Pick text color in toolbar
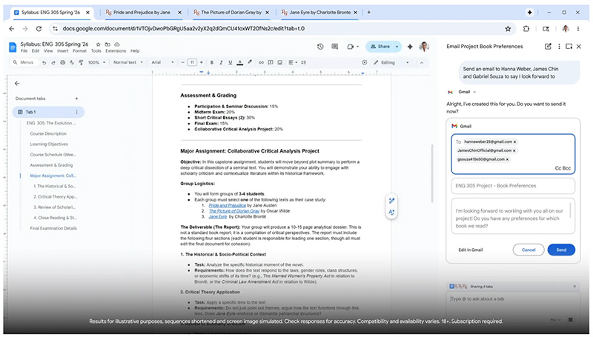593x337 pixels. [240, 63]
